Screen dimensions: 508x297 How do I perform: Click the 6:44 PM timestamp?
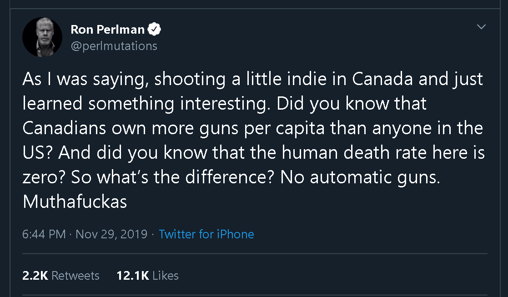[x=44, y=234]
